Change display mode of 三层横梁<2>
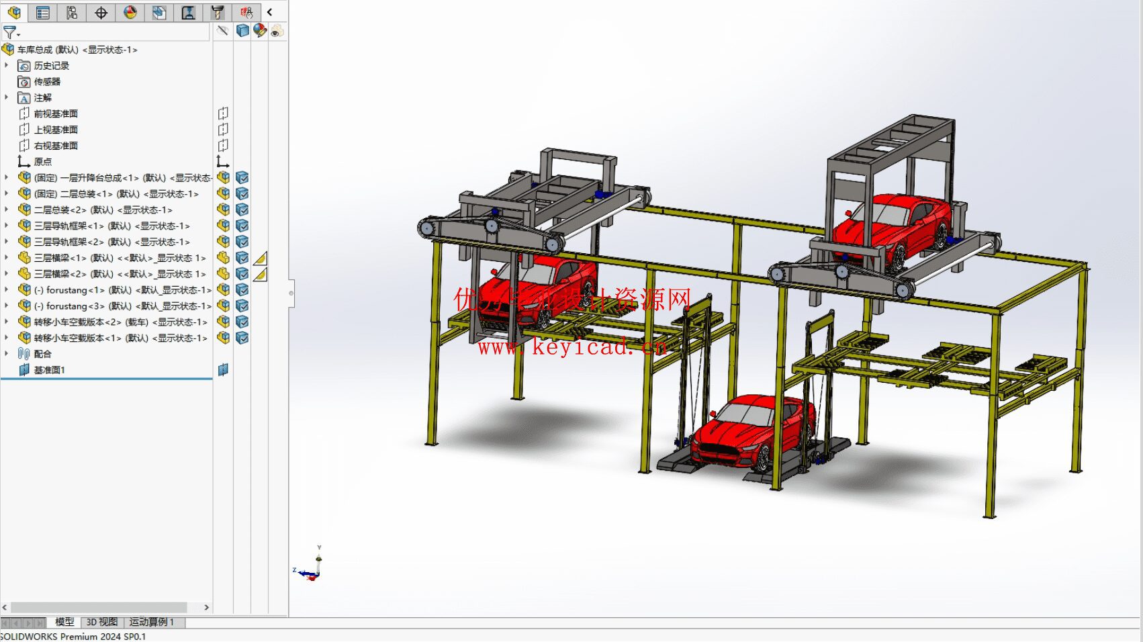The height and width of the screenshot is (642, 1143). (242, 274)
